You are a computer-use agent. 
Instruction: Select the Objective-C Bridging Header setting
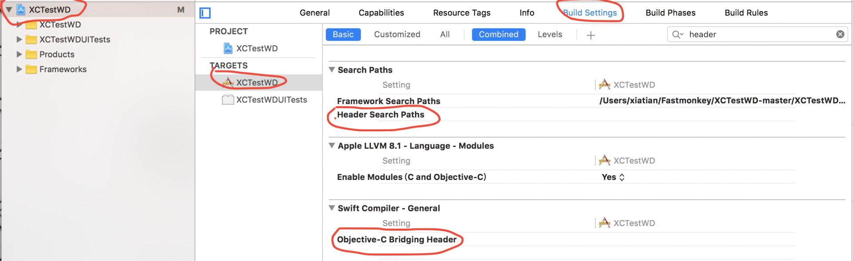pos(397,240)
